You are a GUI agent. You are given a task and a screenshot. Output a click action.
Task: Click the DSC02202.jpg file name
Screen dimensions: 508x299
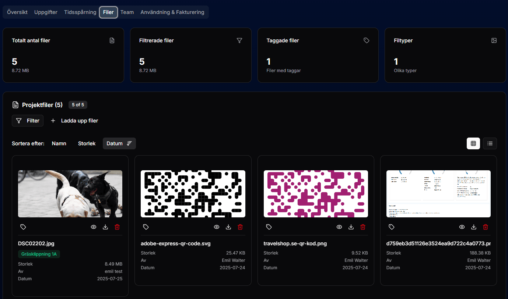[36, 243]
